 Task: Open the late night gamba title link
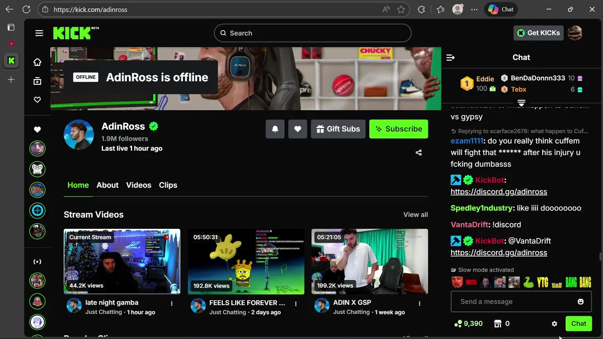coord(112,303)
